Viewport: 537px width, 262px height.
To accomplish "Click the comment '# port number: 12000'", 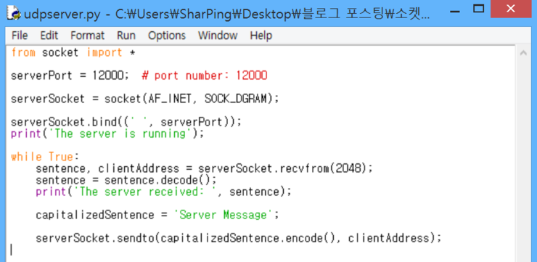I will [x=204, y=75].
